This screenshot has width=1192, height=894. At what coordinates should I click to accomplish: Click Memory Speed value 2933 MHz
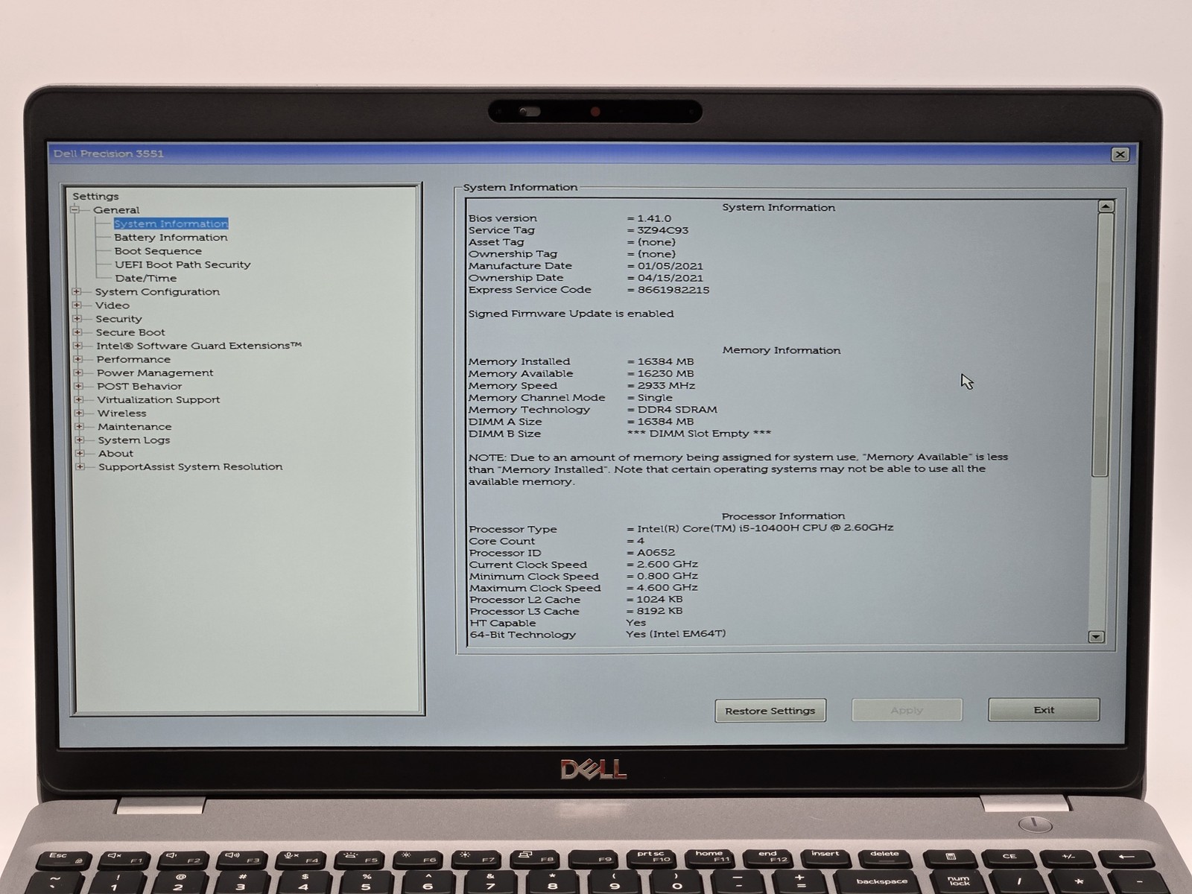pos(666,385)
